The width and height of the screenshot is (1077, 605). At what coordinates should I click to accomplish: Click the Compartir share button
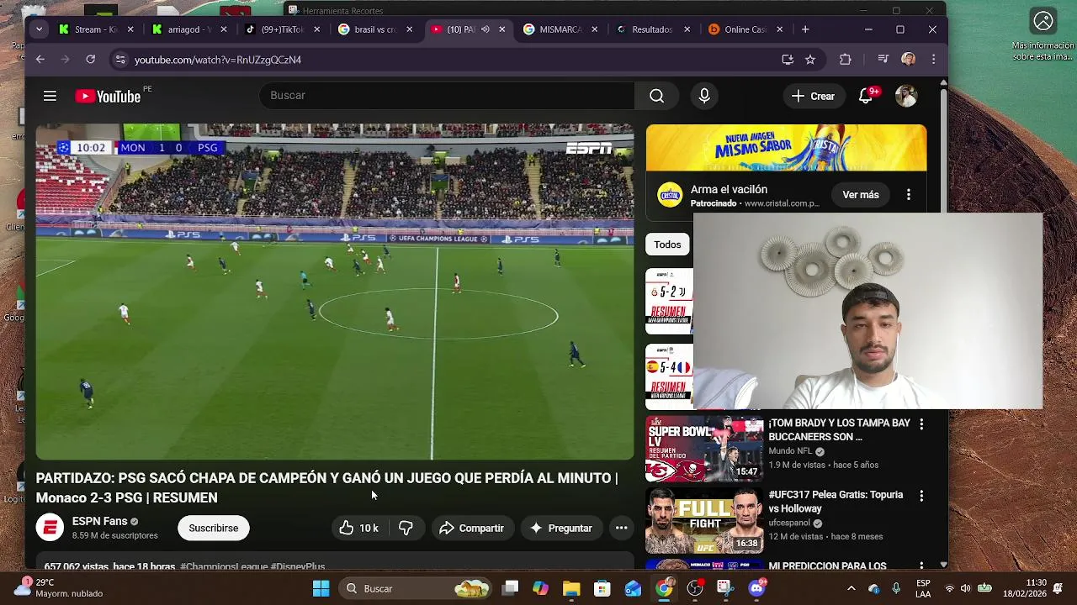[472, 528]
